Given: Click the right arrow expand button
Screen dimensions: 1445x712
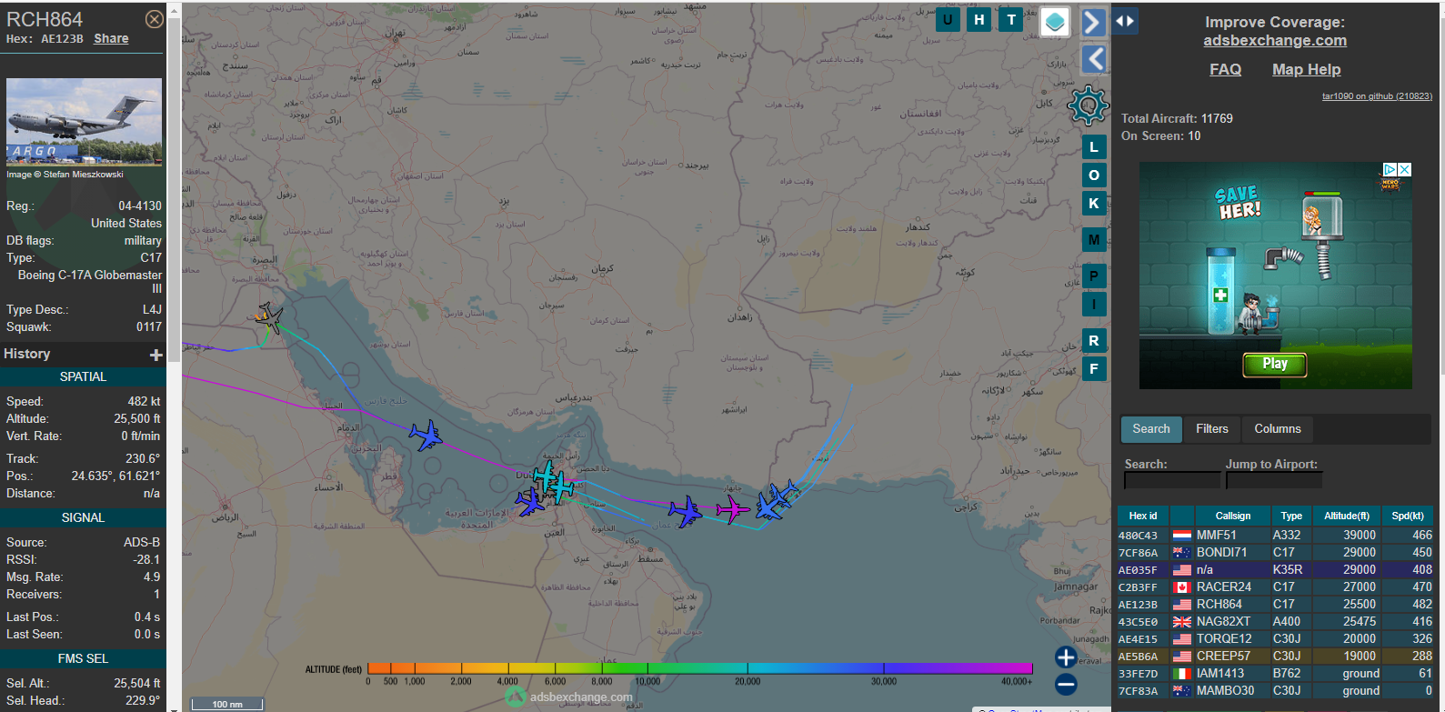Looking at the screenshot, I should coord(1093,22).
